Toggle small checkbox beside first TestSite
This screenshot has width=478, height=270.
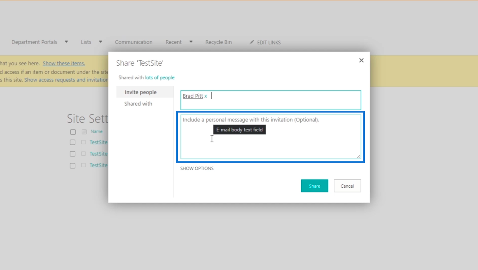(x=83, y=142)
